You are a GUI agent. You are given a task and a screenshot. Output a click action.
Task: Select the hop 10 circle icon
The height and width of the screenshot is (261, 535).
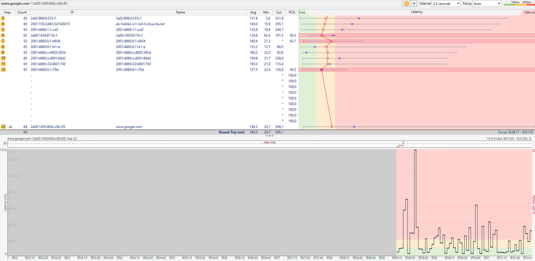pos(3,58)
